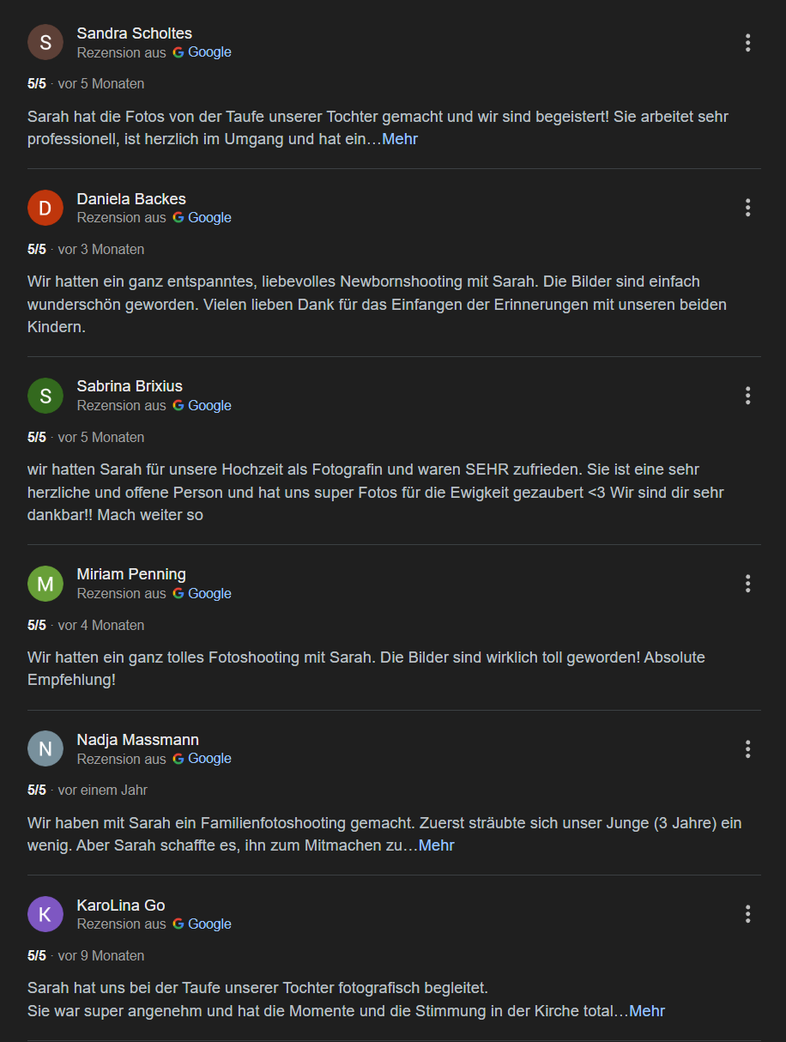This screenshot has height=1042, width=786.
Task: Open Google link under KaroLina Go
Action: pyautogui.click(x=209, y=924)
